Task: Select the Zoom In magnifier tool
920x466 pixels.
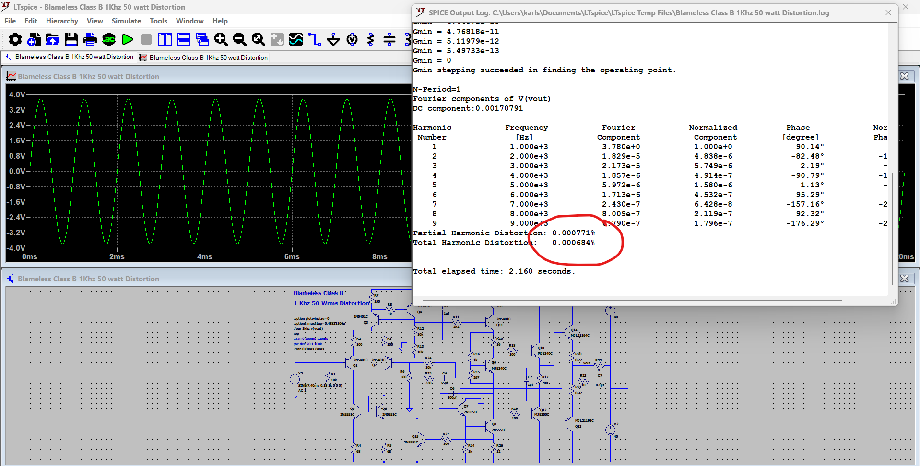Action: (x=221, y=39)
